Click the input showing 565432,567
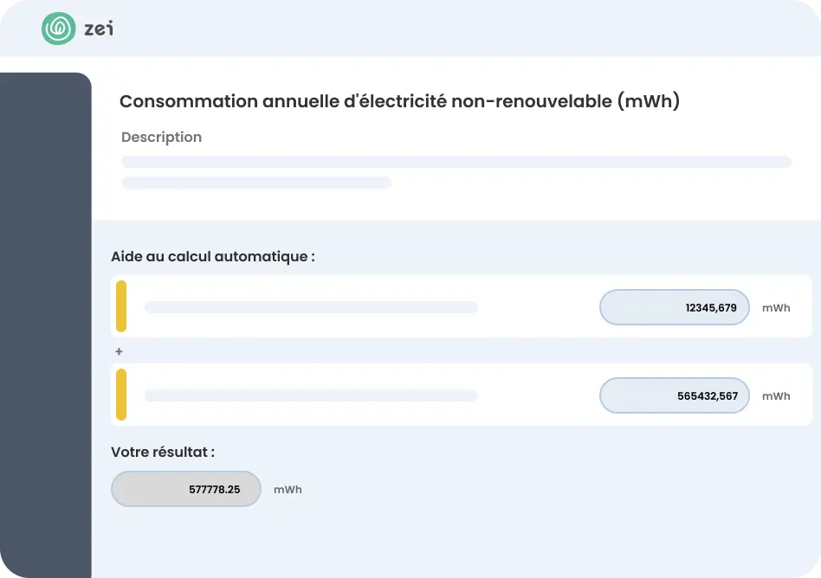Viewport: 821px width, 578px height. [x=675, y=395]
